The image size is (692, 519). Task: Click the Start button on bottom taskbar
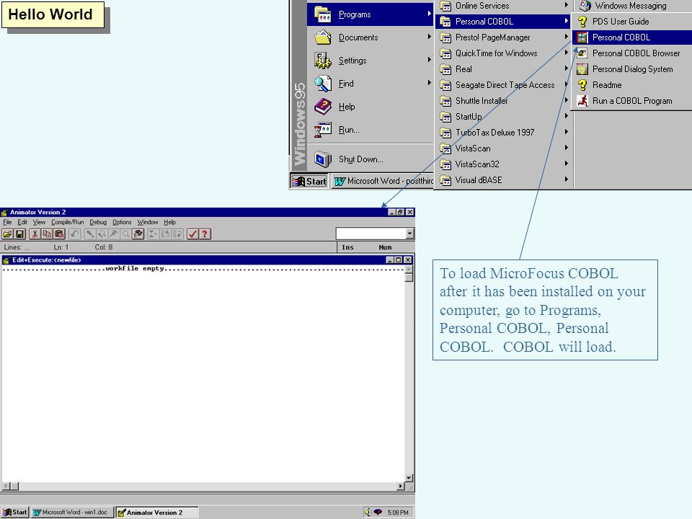click(x=14, y=512)
